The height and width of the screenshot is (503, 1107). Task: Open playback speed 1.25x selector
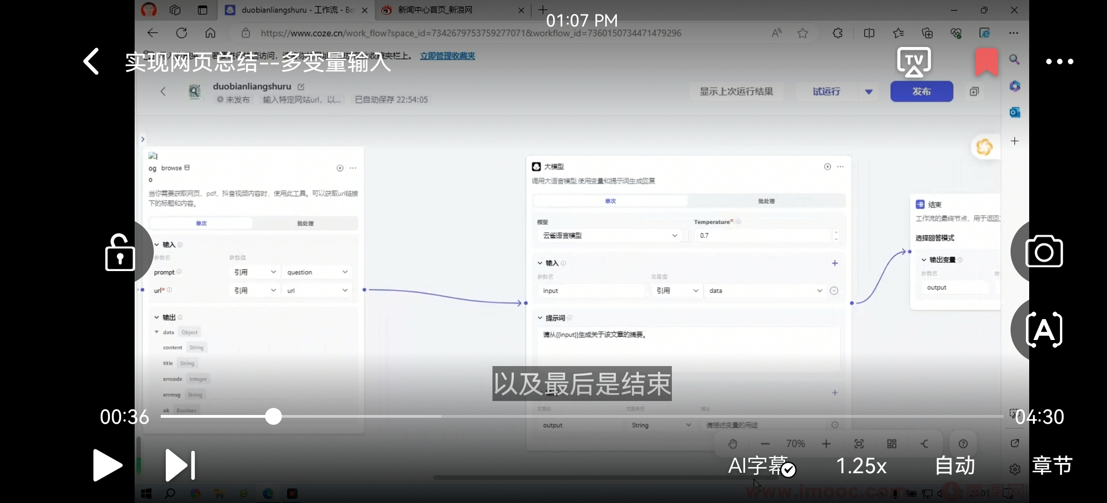pyautogui.click(x=861, y=466)
